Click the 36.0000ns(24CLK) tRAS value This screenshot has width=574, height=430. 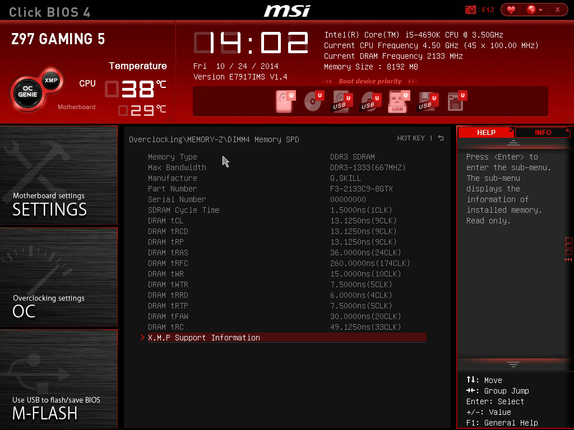pos(365,253)
